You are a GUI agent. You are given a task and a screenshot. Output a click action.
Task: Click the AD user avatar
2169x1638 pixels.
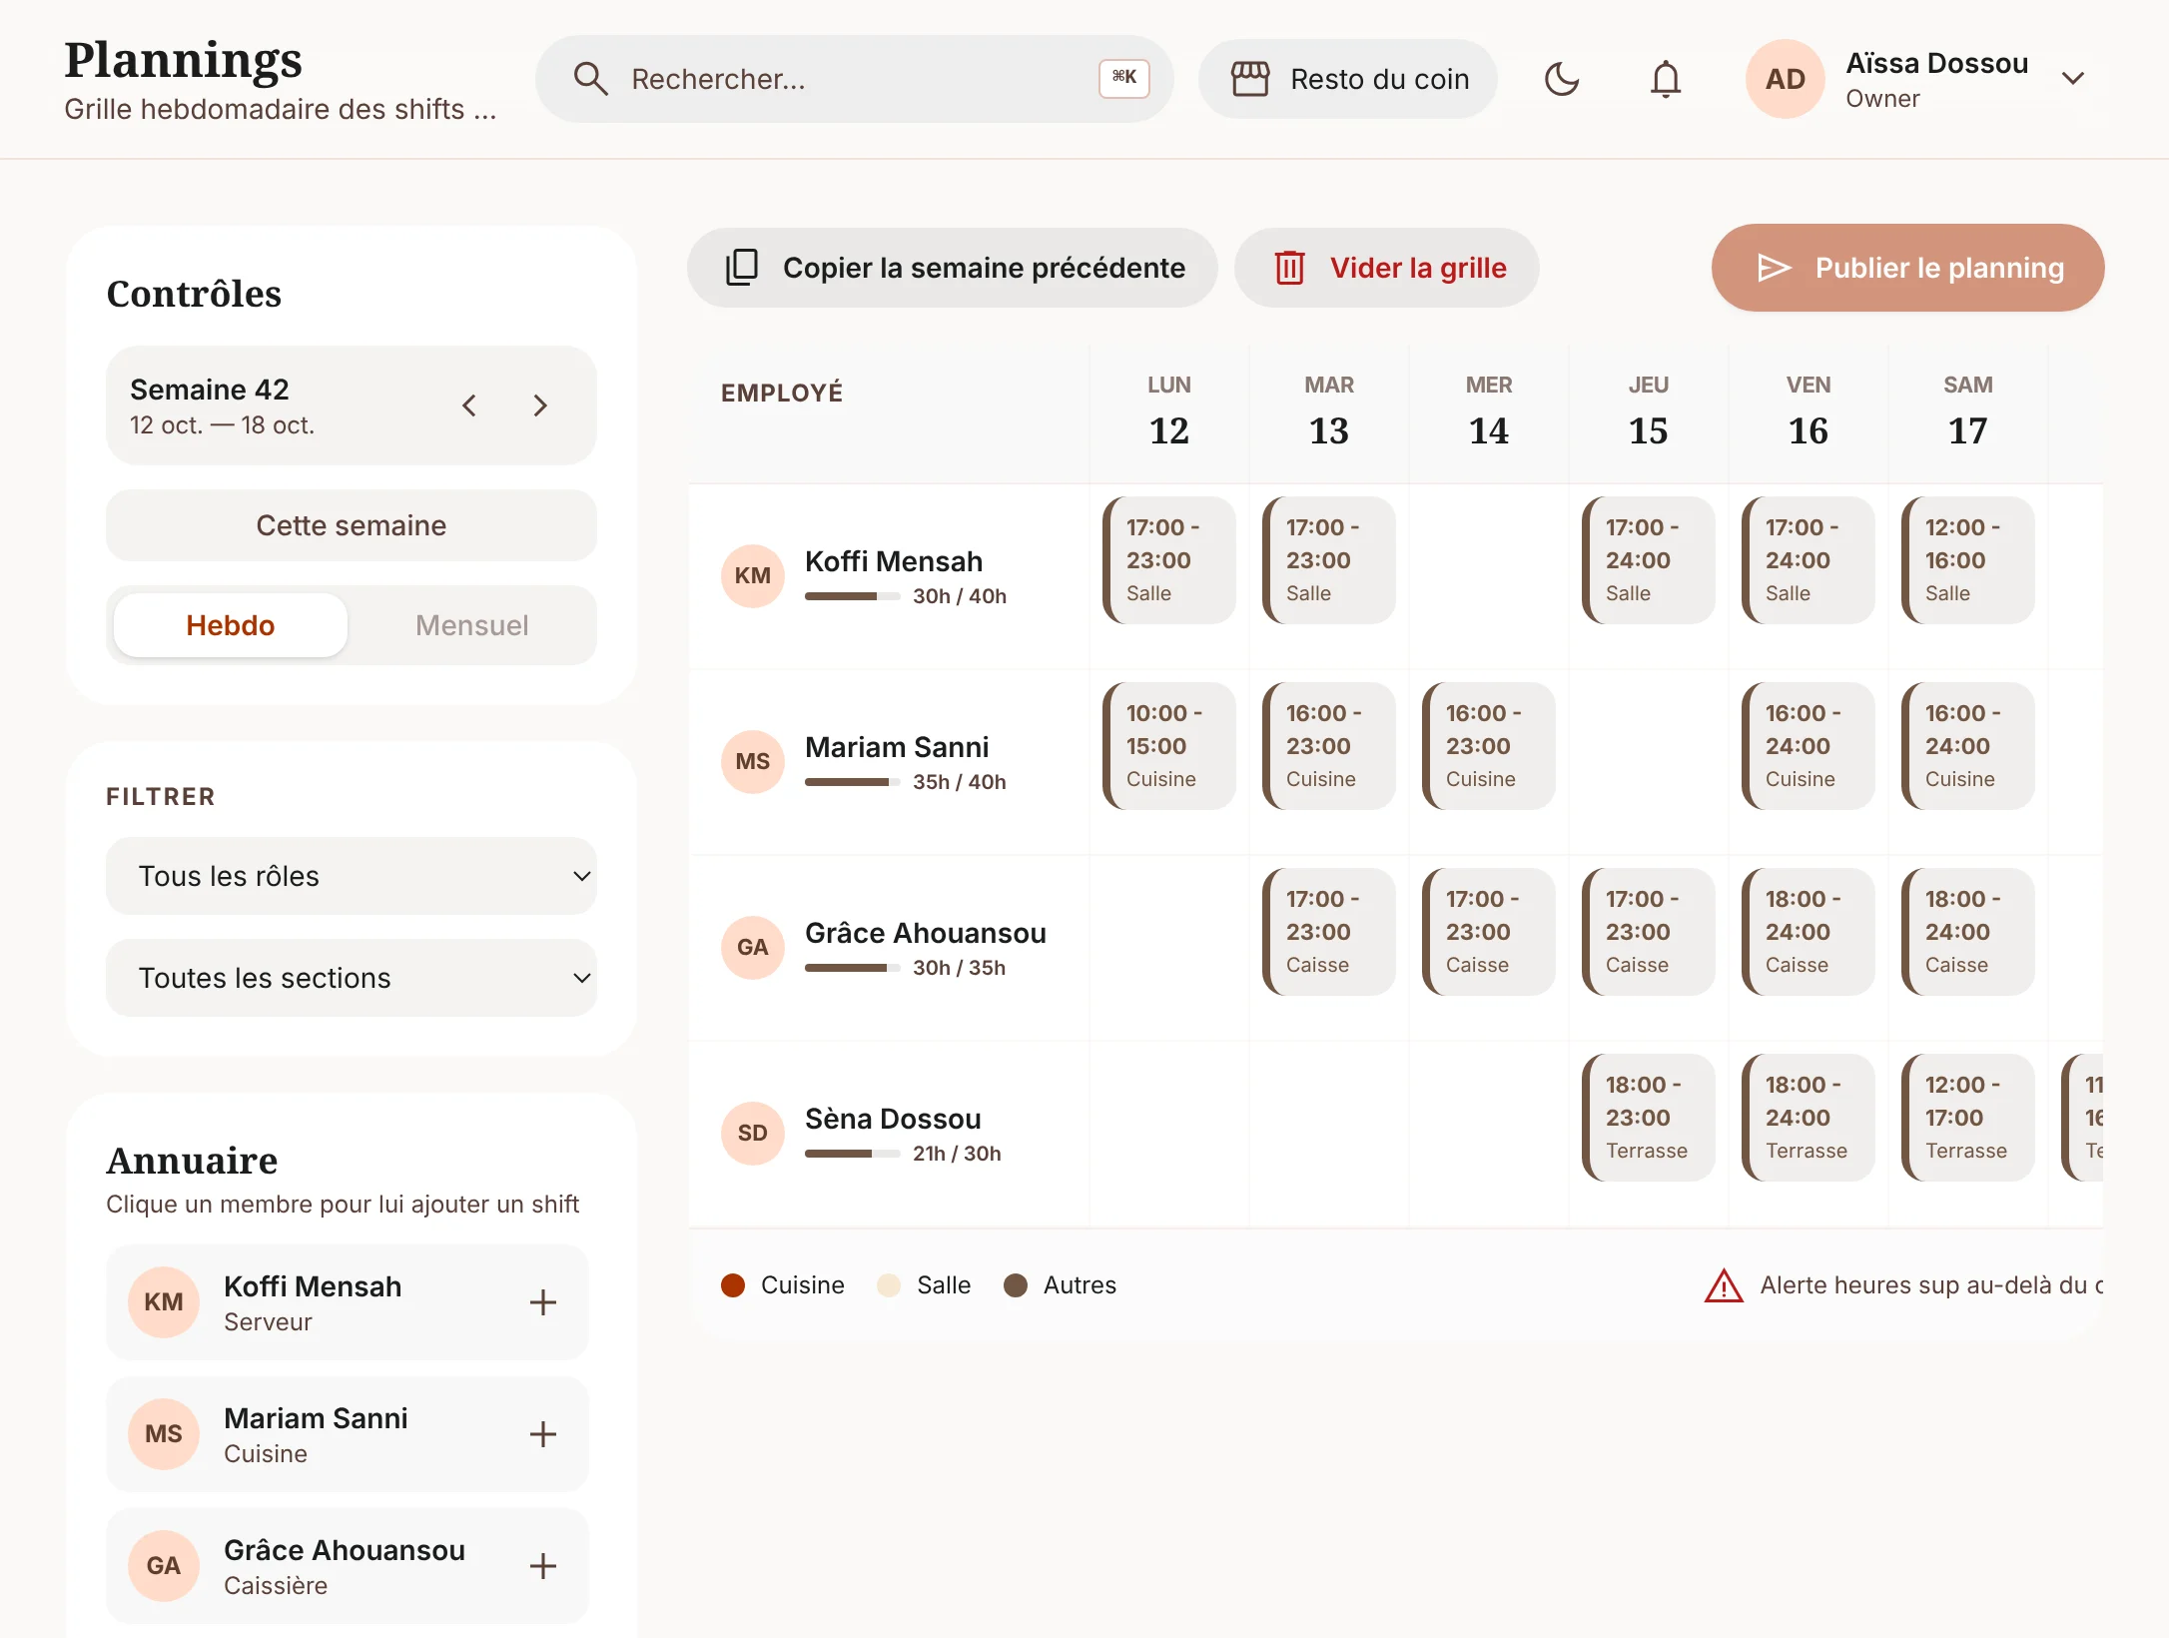[x=1785, y=79]
